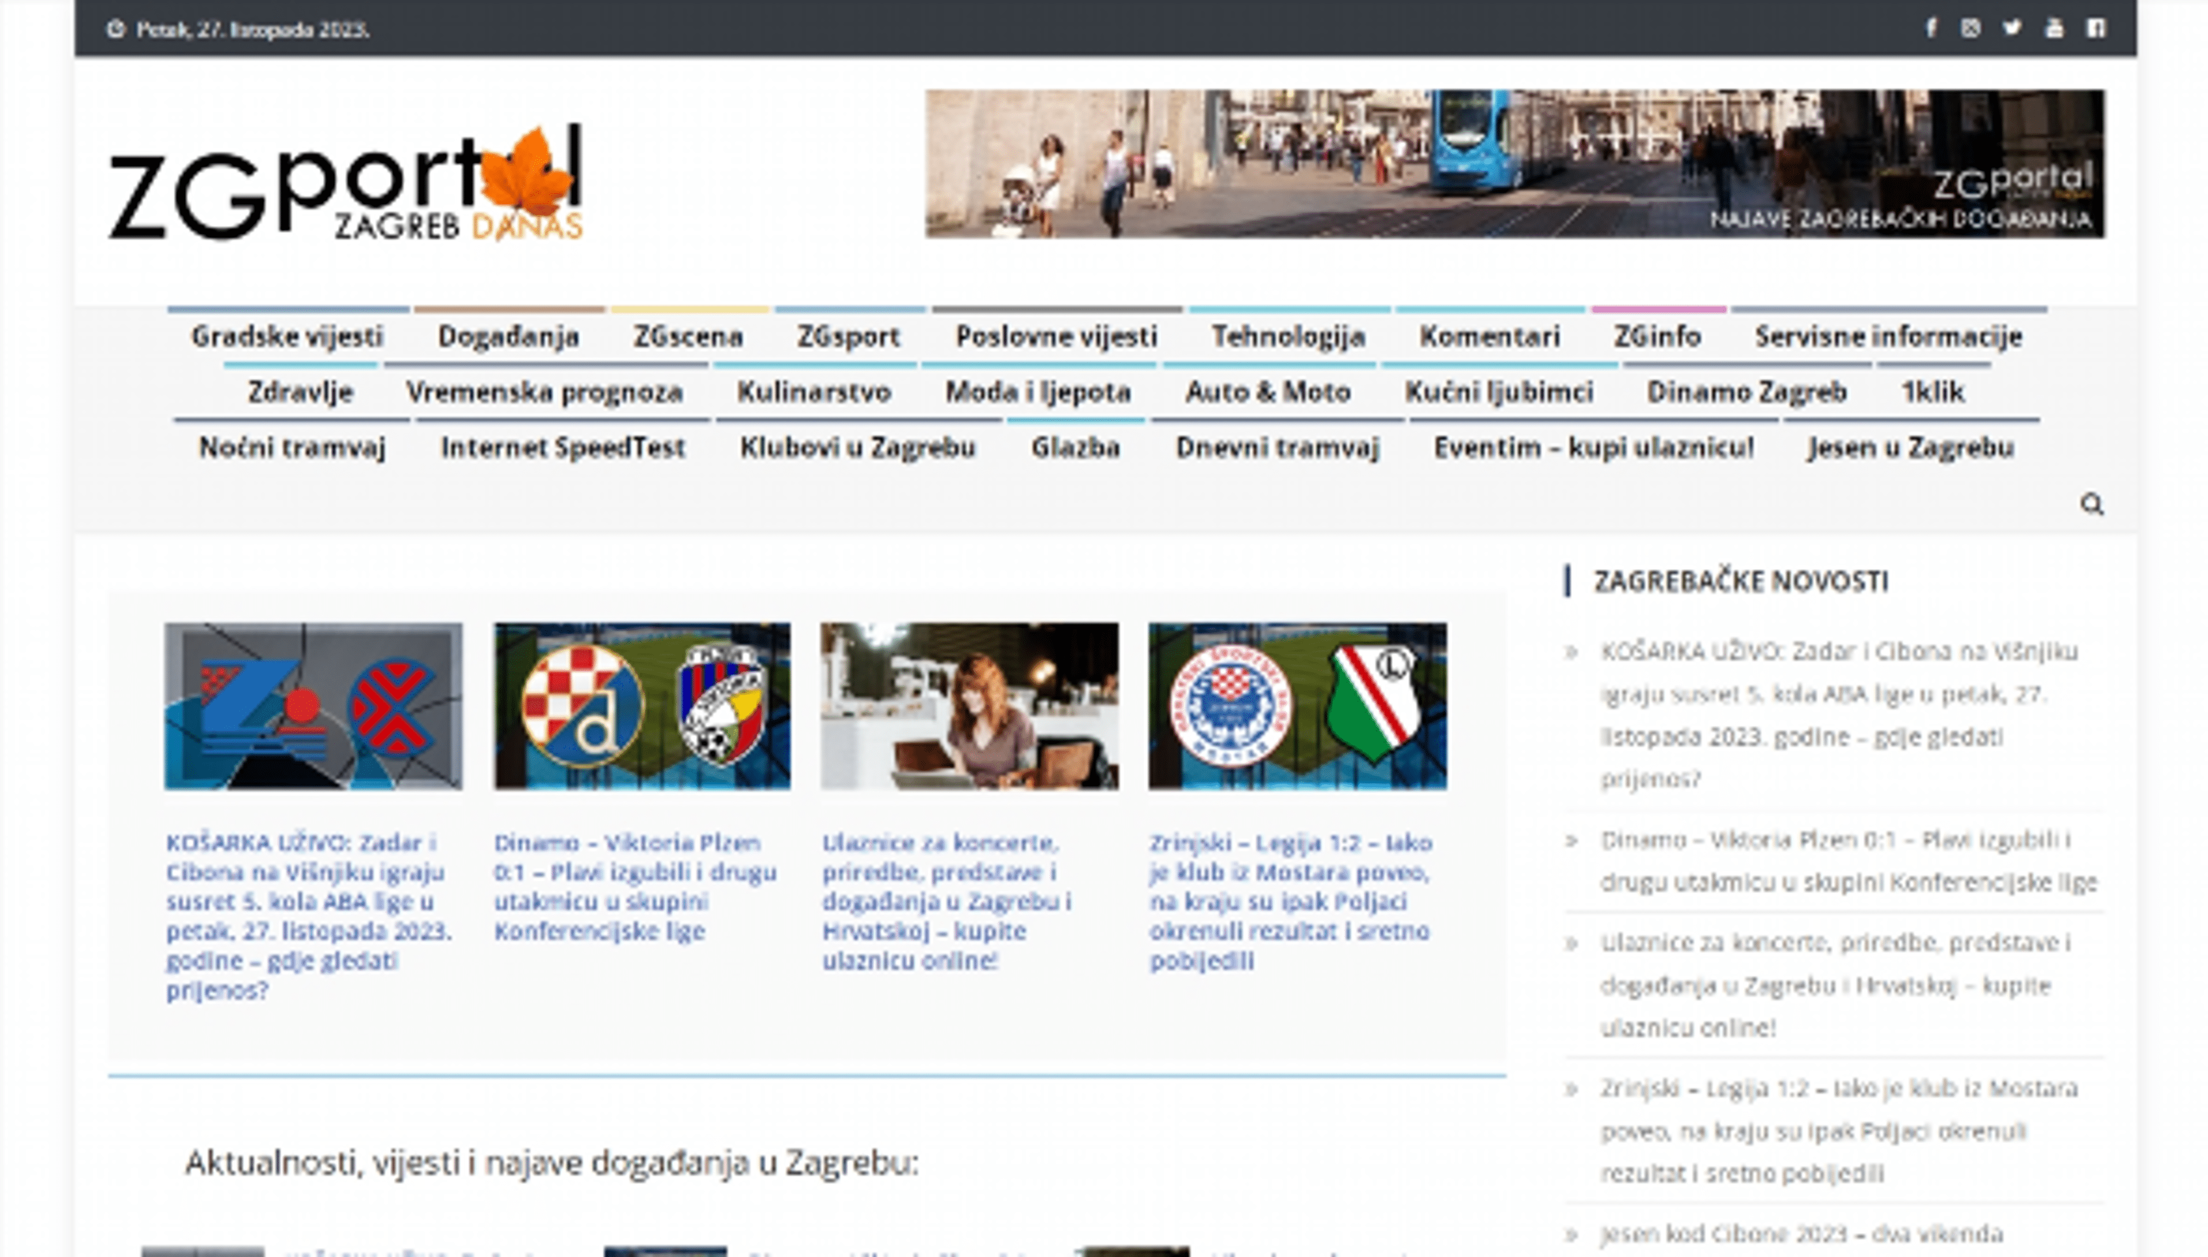Open the "Gradske vijesti" menu
2208x1257 pixels.
click(x=288, y=337)
